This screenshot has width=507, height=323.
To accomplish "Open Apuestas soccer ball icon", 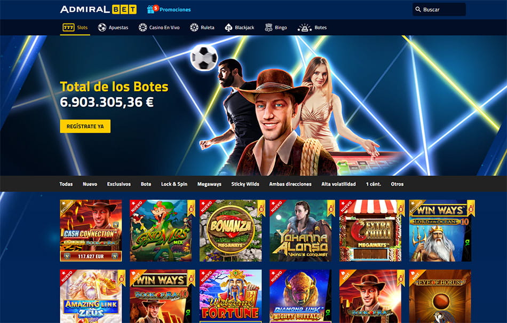I will tap(102, 27).
